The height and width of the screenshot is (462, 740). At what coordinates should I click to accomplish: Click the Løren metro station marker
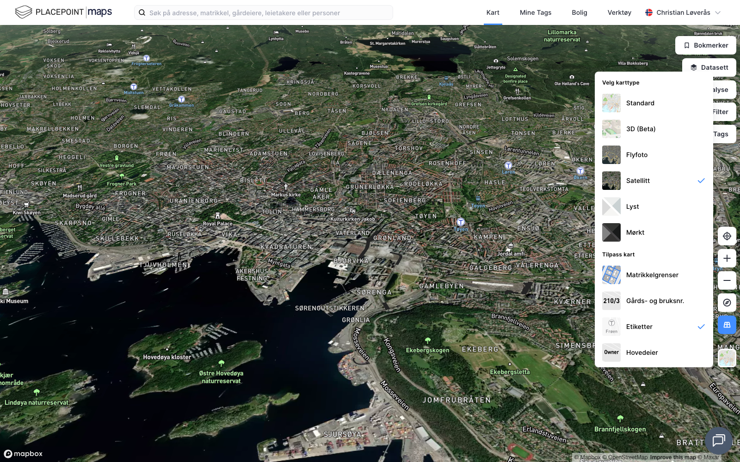click(508, 166)
